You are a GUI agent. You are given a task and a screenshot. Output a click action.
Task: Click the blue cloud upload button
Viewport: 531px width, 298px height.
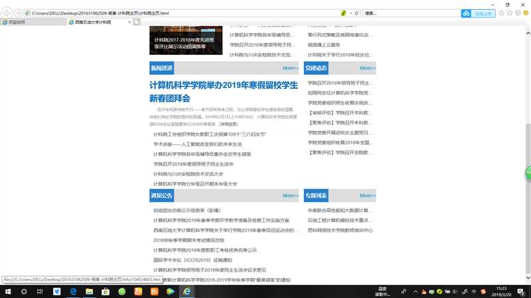[x=478, y=13]
